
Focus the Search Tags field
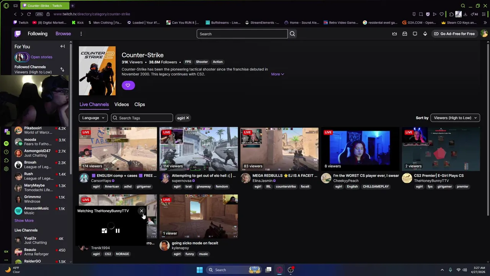click(142, 118)
